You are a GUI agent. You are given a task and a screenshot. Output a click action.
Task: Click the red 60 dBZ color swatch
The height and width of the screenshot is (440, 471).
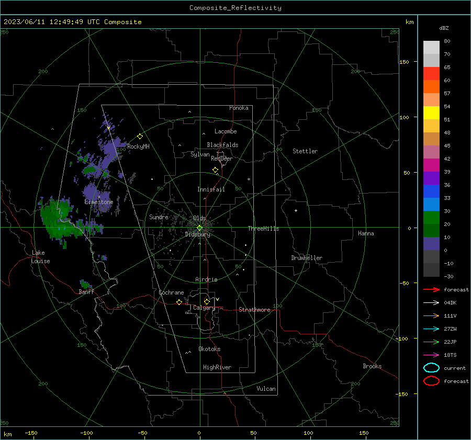431,74
